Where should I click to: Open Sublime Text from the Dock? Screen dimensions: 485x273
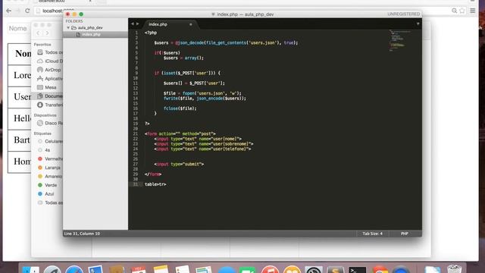point(336,270)
